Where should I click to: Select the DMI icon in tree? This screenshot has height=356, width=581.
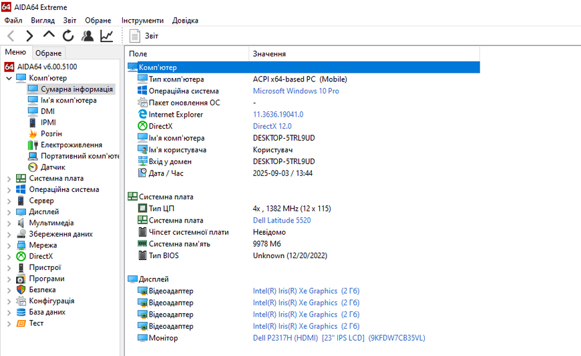coord(33,111)
